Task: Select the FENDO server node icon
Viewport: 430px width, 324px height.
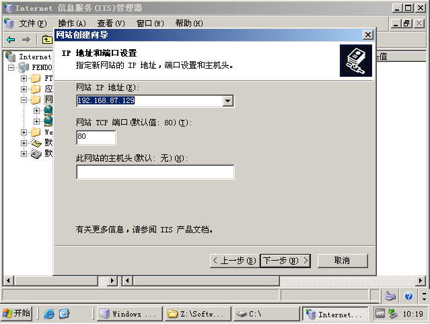Action: (24, 67)
